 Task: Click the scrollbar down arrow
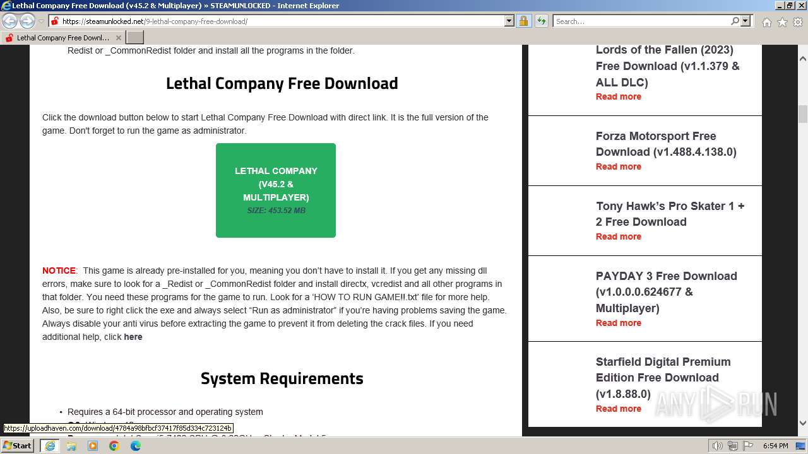click(x=803, y=423)
